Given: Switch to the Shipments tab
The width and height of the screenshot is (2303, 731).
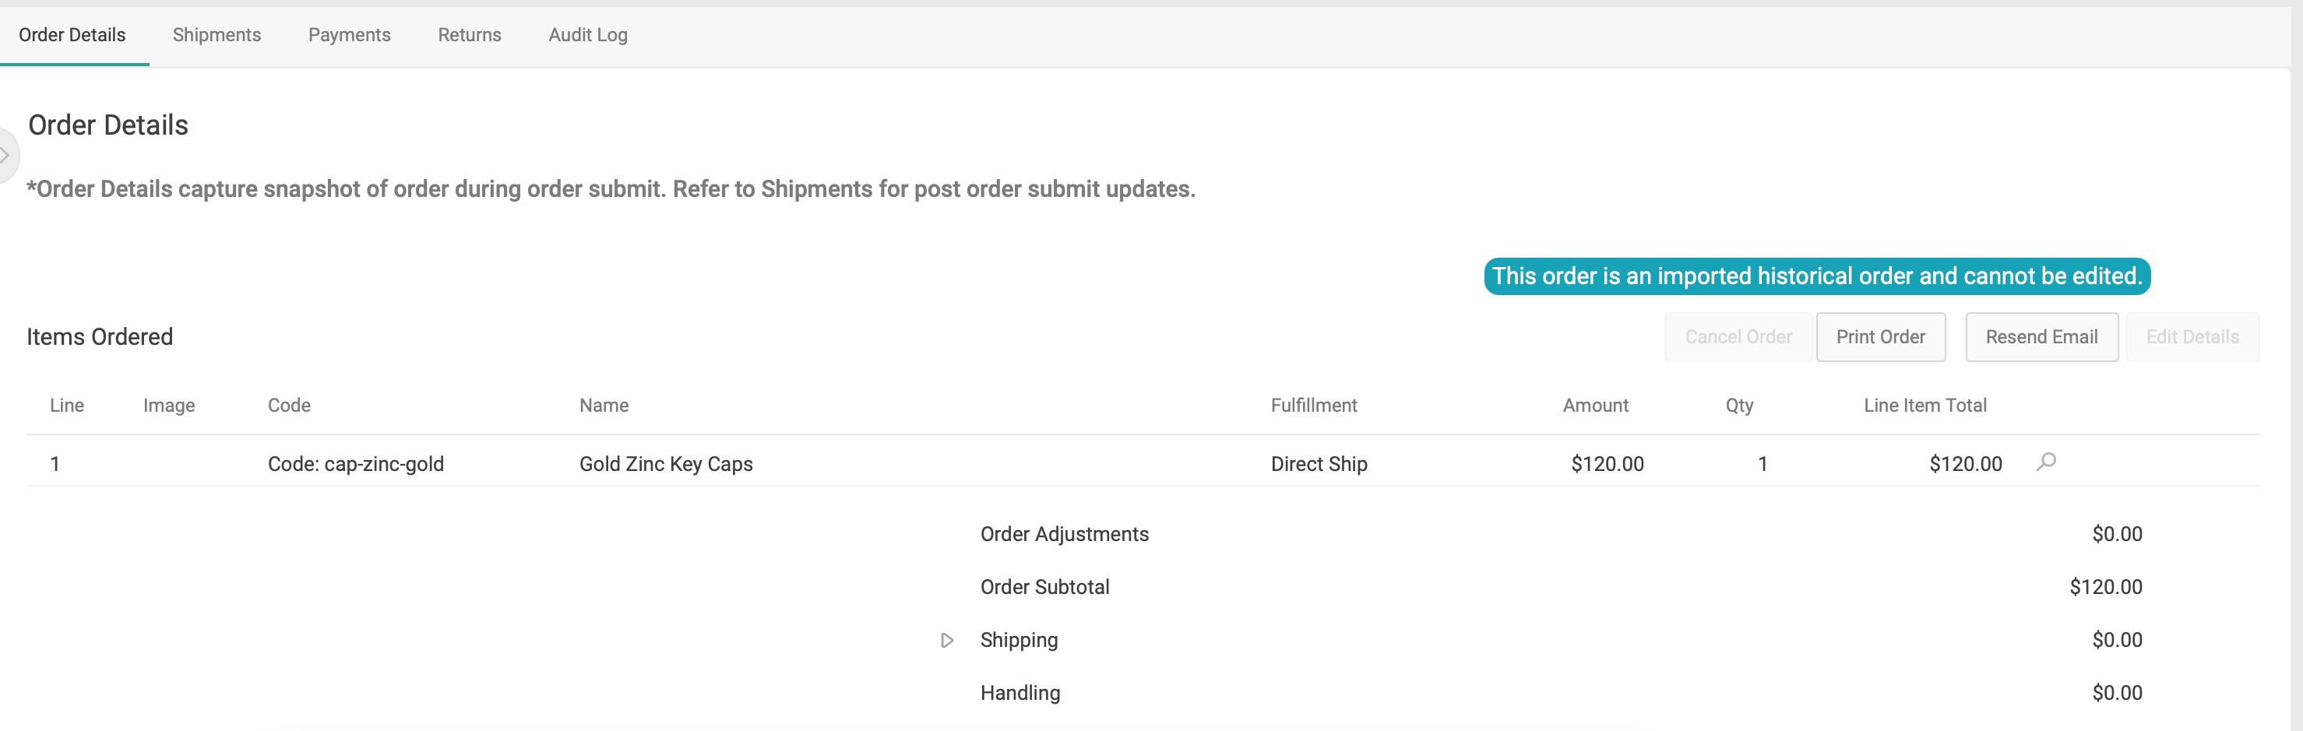Looking at the screenshot, I should 216,35.
